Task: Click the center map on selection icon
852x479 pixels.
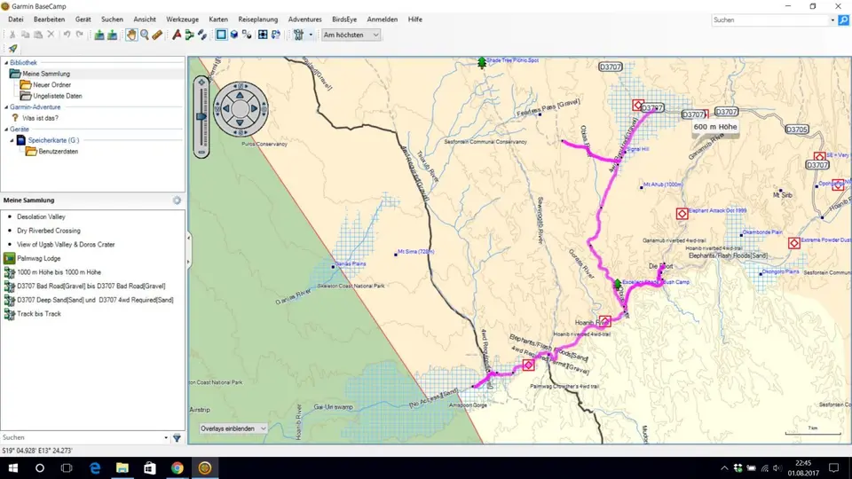Action: [x=263, y=35]
